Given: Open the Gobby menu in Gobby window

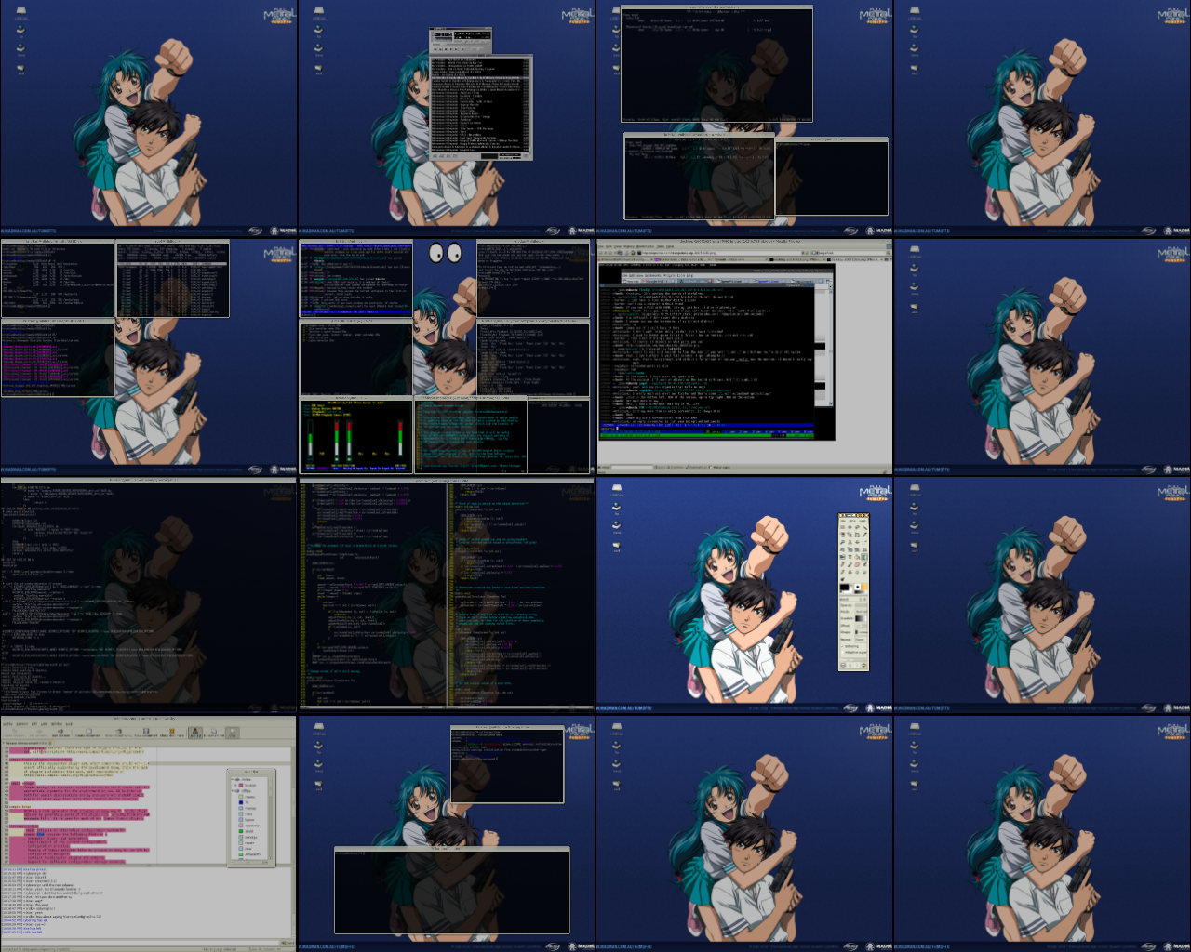Looking at the screenshot, I should pyautogui.click(x=7, y=724).
